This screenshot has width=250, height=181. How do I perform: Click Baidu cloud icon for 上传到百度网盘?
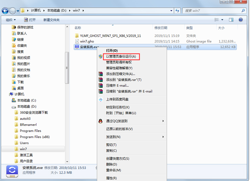tap(101, 100)
